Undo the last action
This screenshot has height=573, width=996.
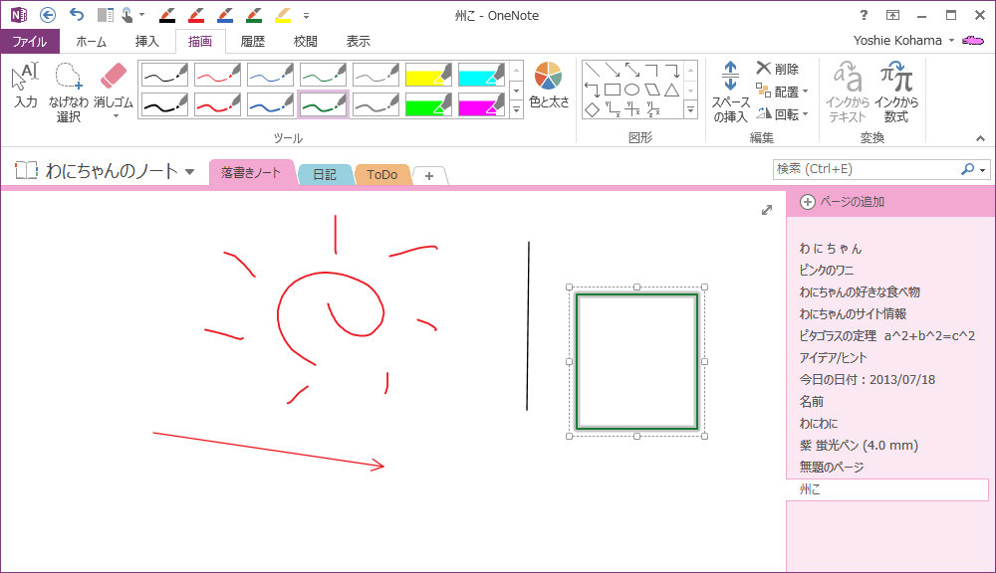[x=77, y=15]
